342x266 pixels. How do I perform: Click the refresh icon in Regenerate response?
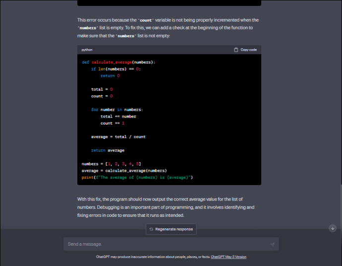click(151, 229)
